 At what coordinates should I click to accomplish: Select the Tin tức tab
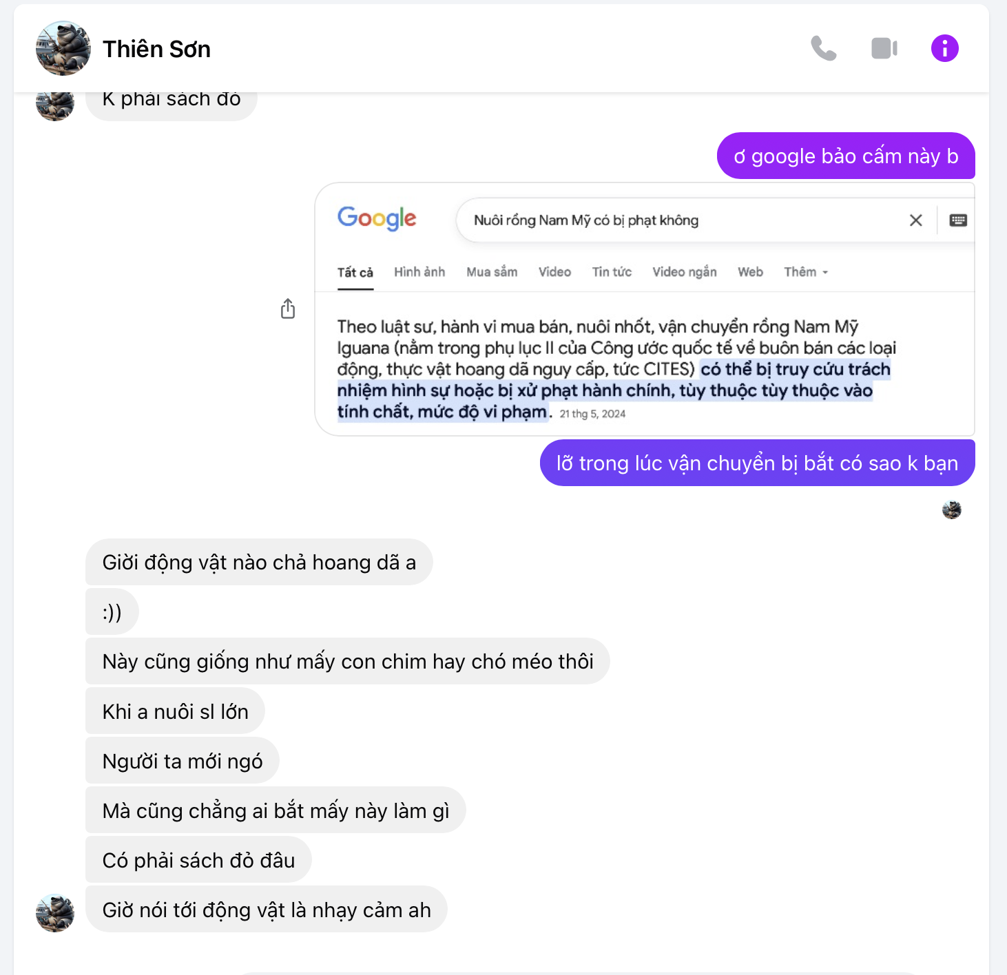coord(612,272)
